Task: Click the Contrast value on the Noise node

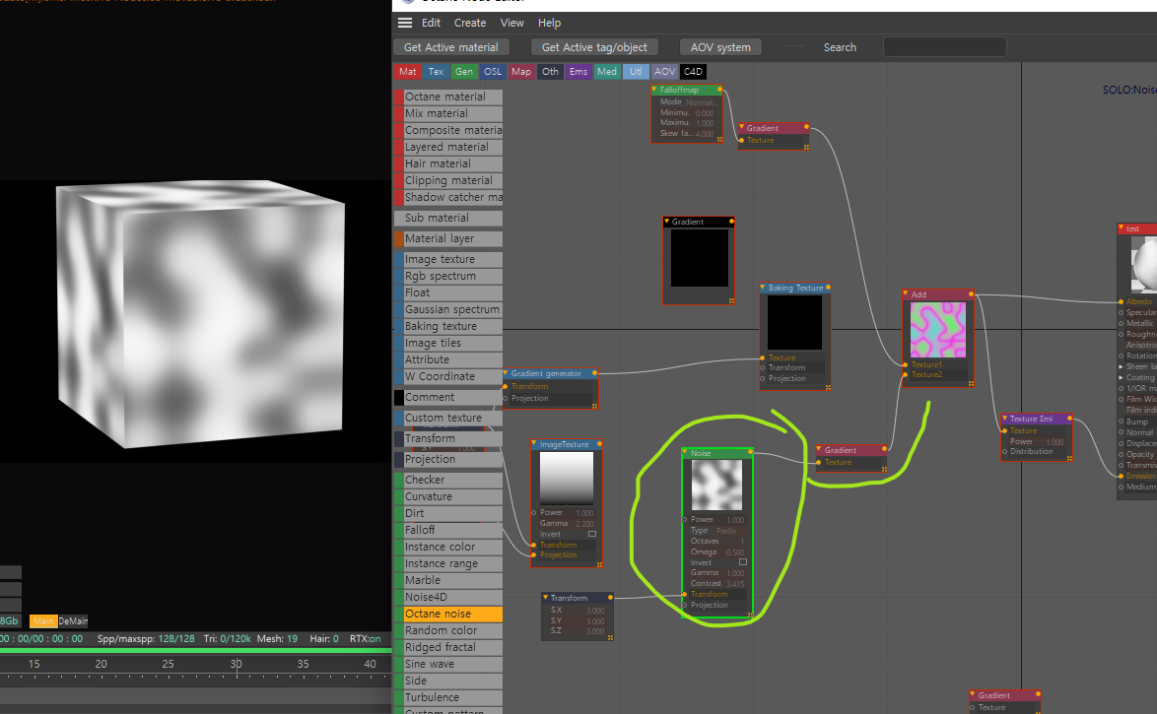Action: coord(735,583)
